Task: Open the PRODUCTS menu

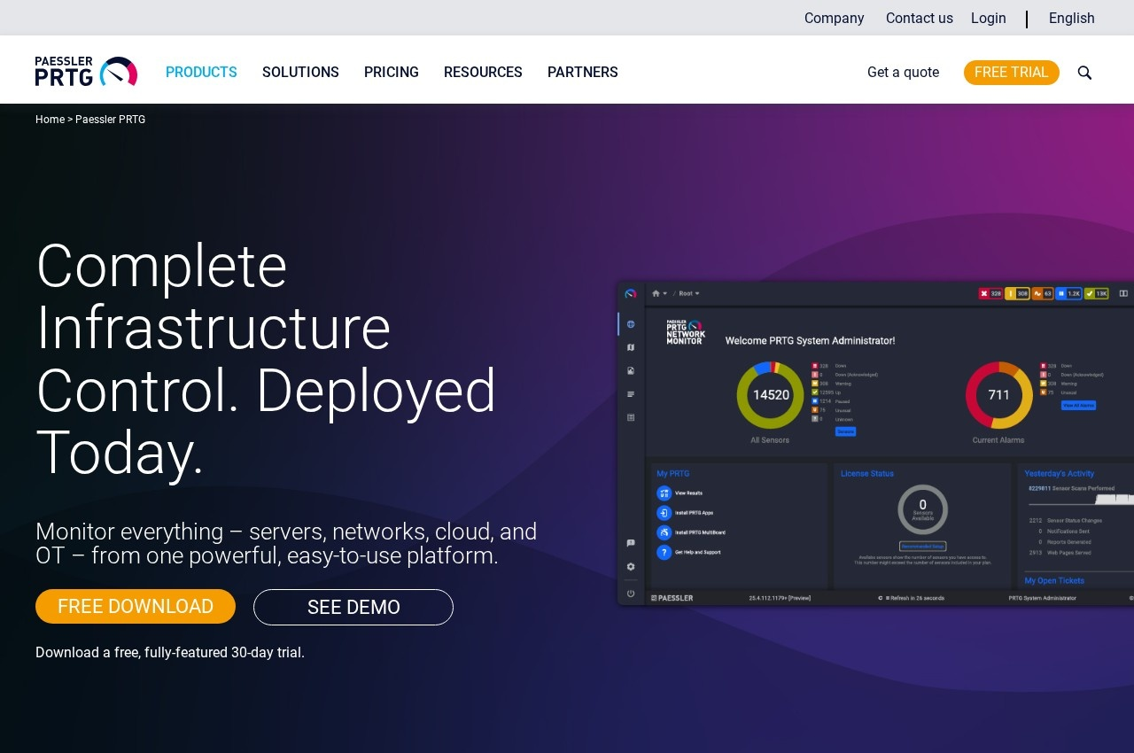Action: [x=201, y=73]
